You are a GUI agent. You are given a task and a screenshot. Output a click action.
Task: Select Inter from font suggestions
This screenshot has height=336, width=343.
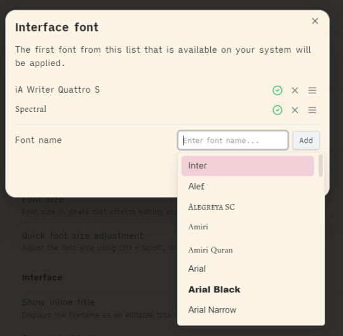[x=248, y=166]
